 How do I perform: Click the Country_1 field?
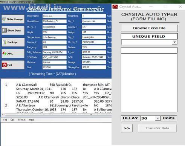coord(94,27)
